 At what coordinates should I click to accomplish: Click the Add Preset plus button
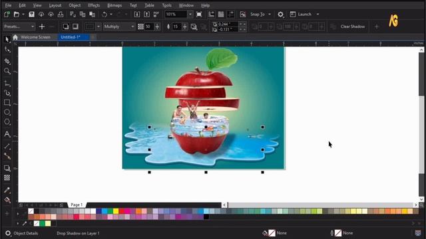(x=42, y=27)
